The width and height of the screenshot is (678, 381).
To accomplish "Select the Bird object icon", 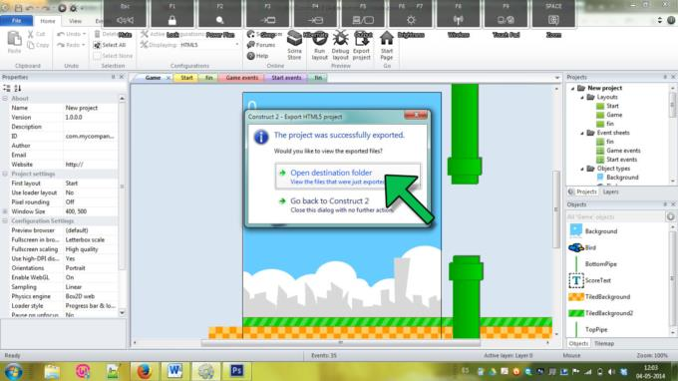I will click(x=576, y=247).
